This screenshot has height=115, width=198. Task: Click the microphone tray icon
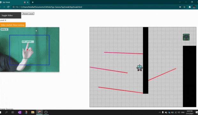(x=163, y=112)
